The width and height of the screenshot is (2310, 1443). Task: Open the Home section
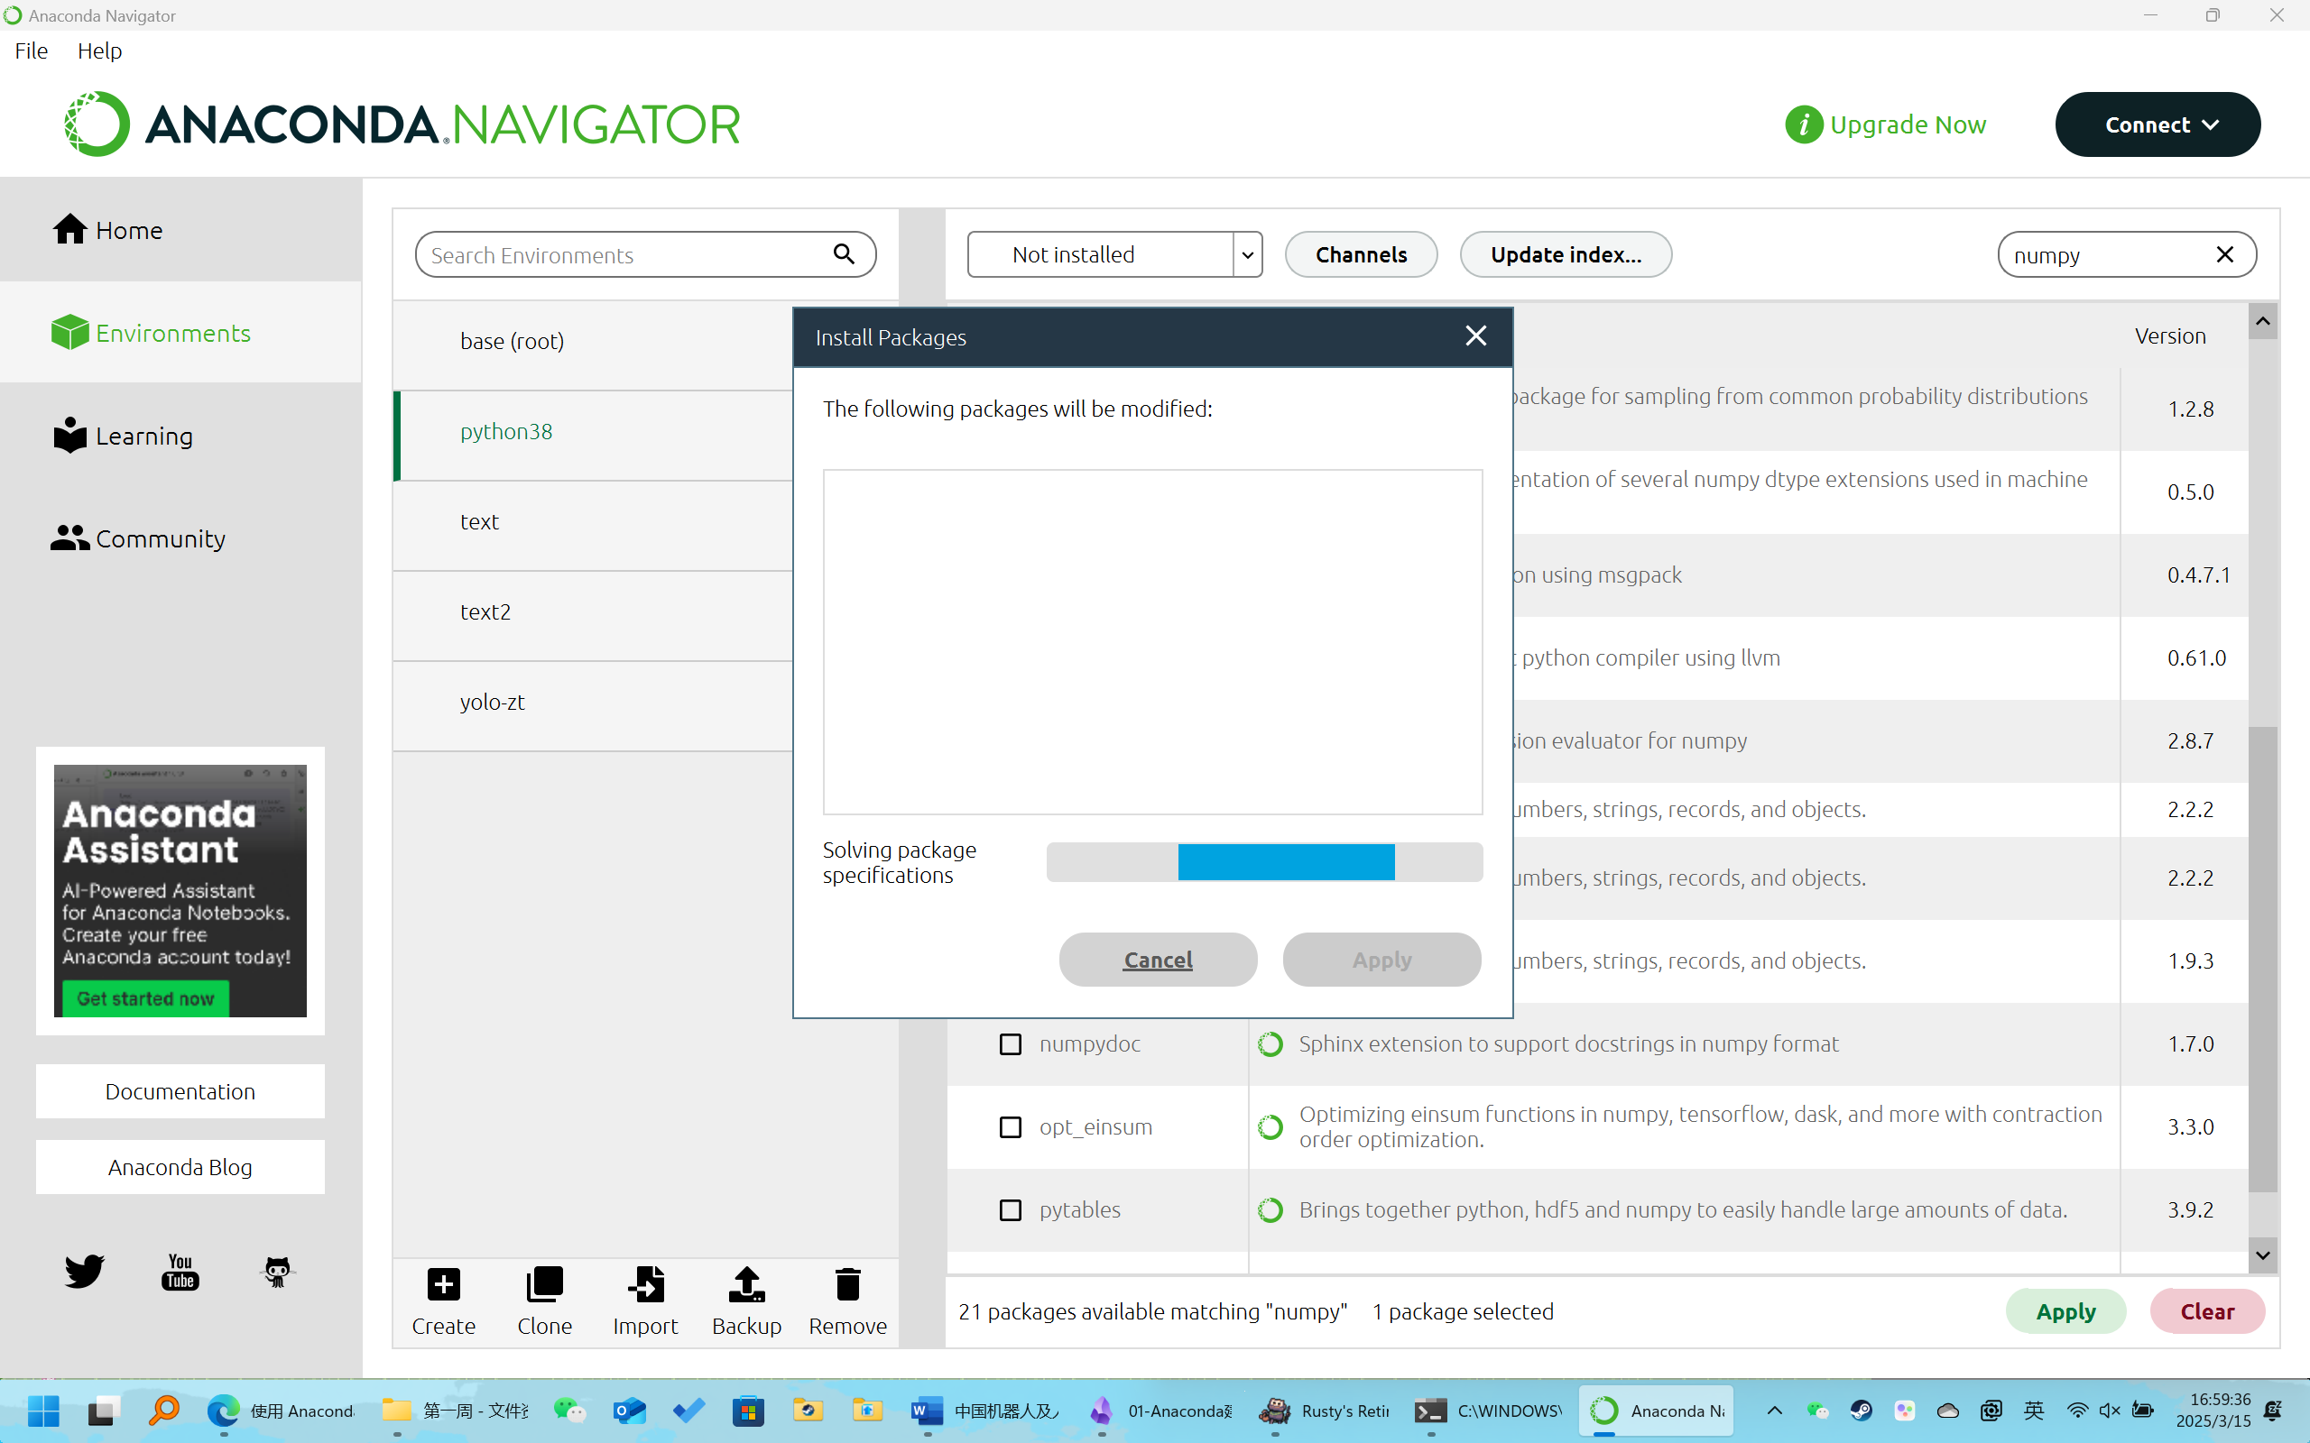click(x=108, y=230)
